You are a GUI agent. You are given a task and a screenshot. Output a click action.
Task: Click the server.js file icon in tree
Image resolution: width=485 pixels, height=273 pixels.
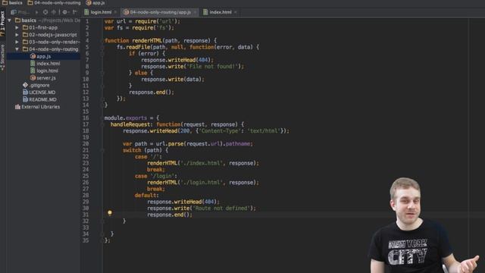click(x=33, y=78)
